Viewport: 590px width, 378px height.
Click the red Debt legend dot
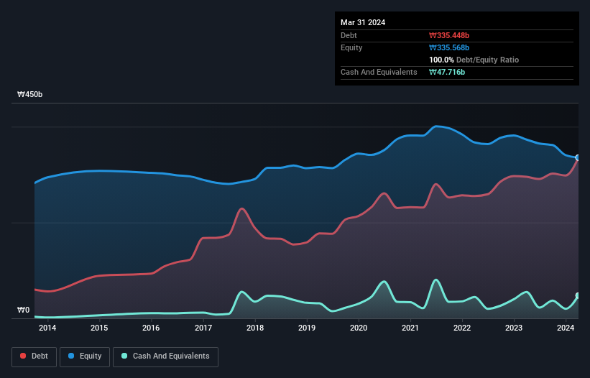23,356
